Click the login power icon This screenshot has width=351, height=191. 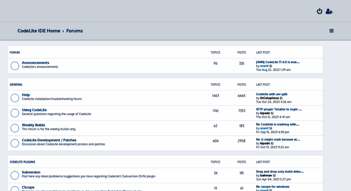pyautogui.click(x=319, y=11)
